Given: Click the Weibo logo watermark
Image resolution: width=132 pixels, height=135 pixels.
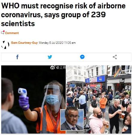Looking at the screenshot, I should [53, 67].
